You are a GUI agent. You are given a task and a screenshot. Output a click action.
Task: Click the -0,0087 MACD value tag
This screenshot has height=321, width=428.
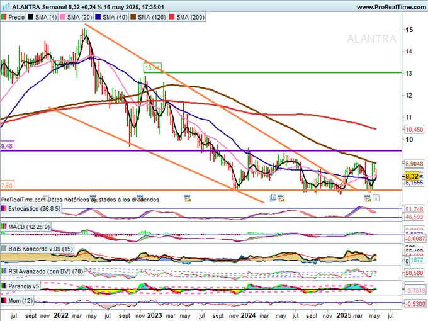click(414, 239)
